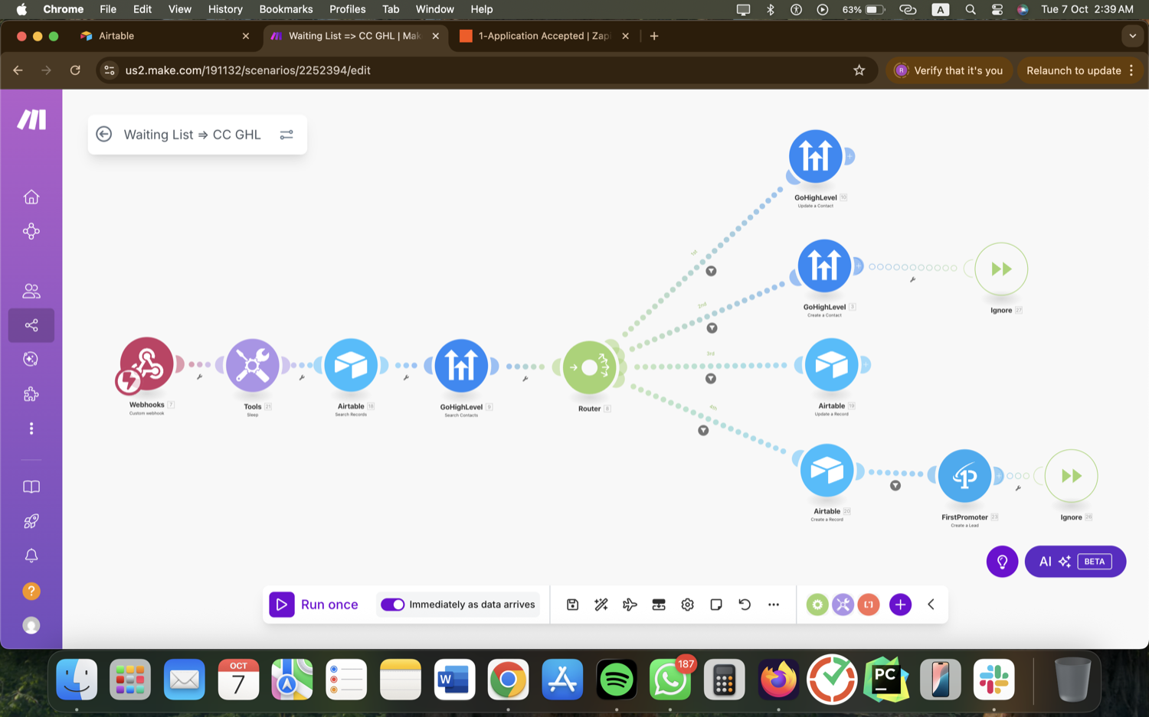This screenshot has width=1149, height=717.
Task: Open the Tools Sleep module
Action: pyautogui.click(x=252, y=366)
